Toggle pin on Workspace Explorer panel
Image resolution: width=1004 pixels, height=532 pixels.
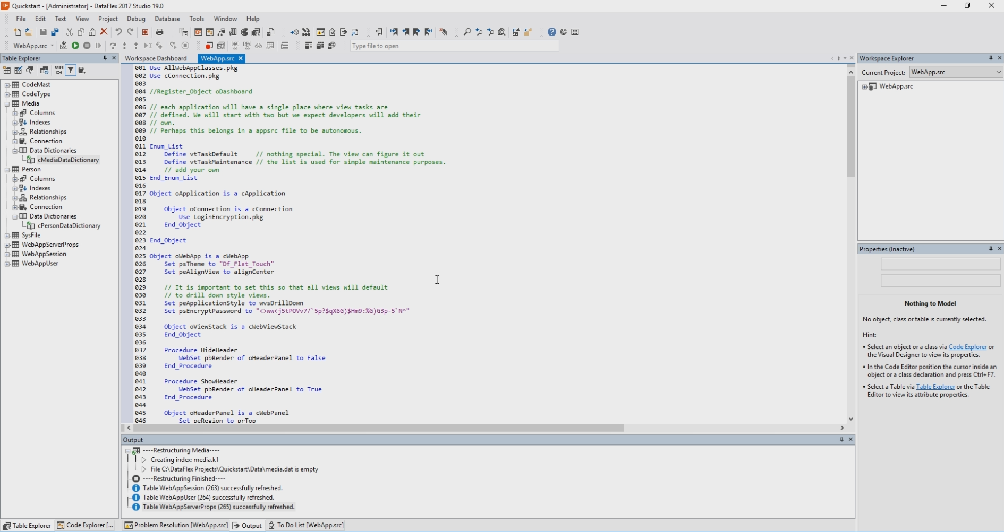[x=991, y=58]
